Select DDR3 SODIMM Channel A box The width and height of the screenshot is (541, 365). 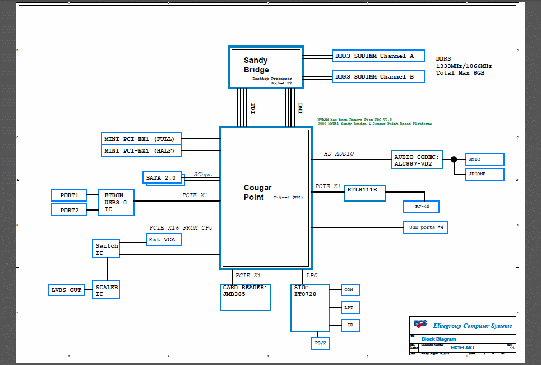[374, 56]
